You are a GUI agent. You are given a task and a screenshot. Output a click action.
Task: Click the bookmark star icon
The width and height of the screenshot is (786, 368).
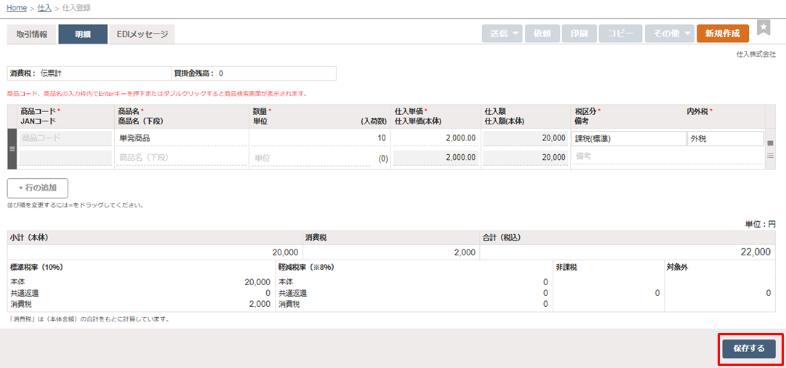point(763,28)
